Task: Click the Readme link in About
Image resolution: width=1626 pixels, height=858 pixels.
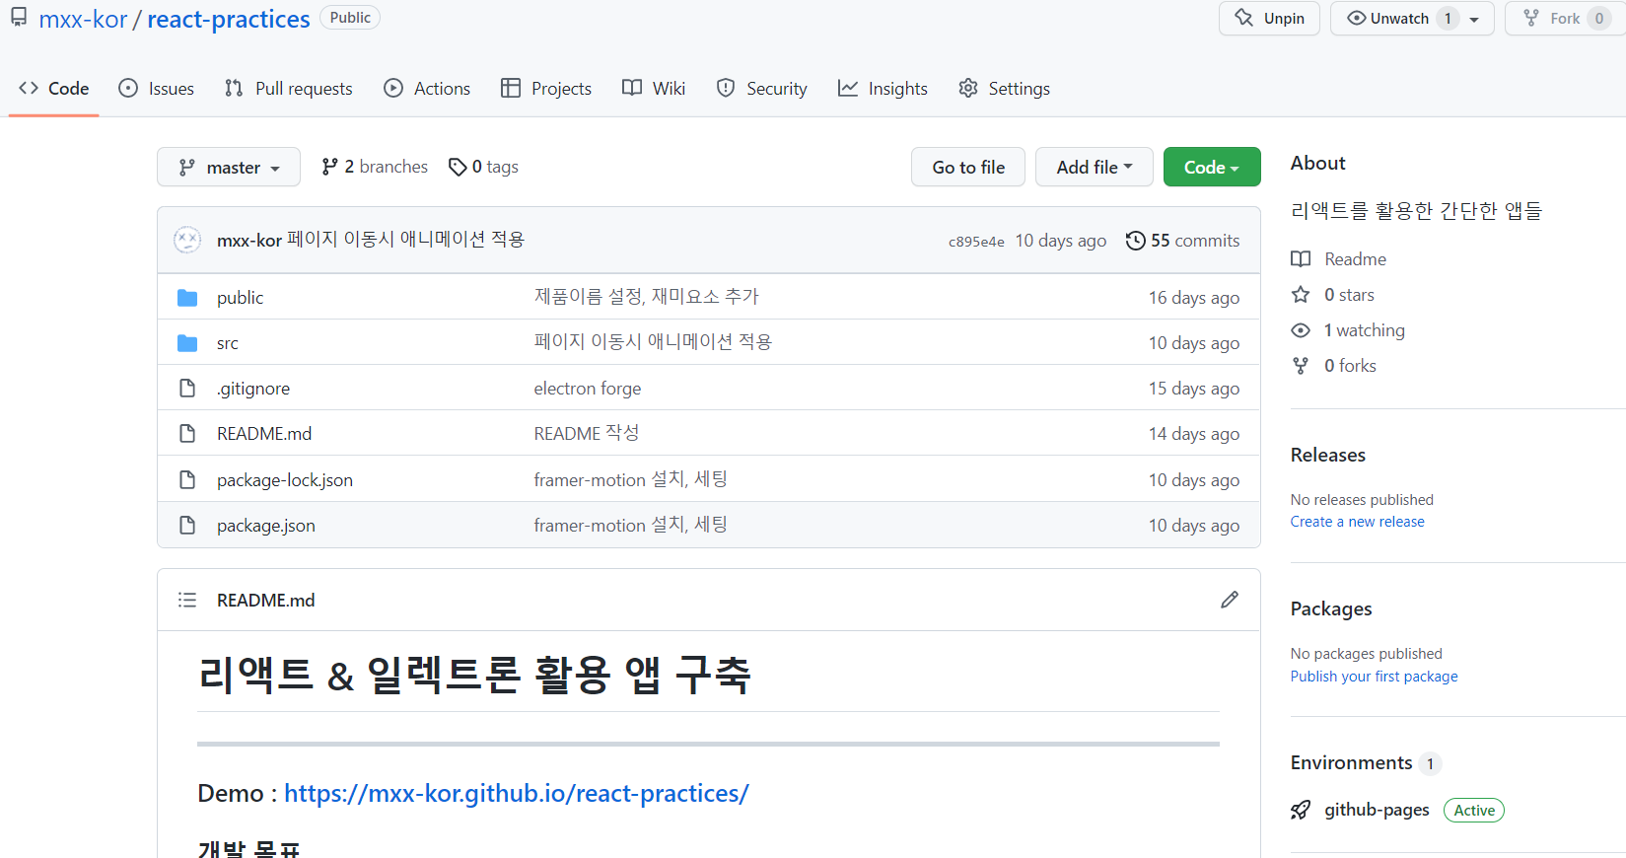Action: click(1355, 259)
